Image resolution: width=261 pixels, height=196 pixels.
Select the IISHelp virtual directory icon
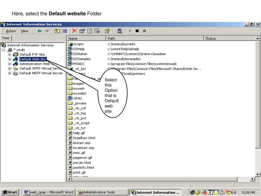pos(70,49)
